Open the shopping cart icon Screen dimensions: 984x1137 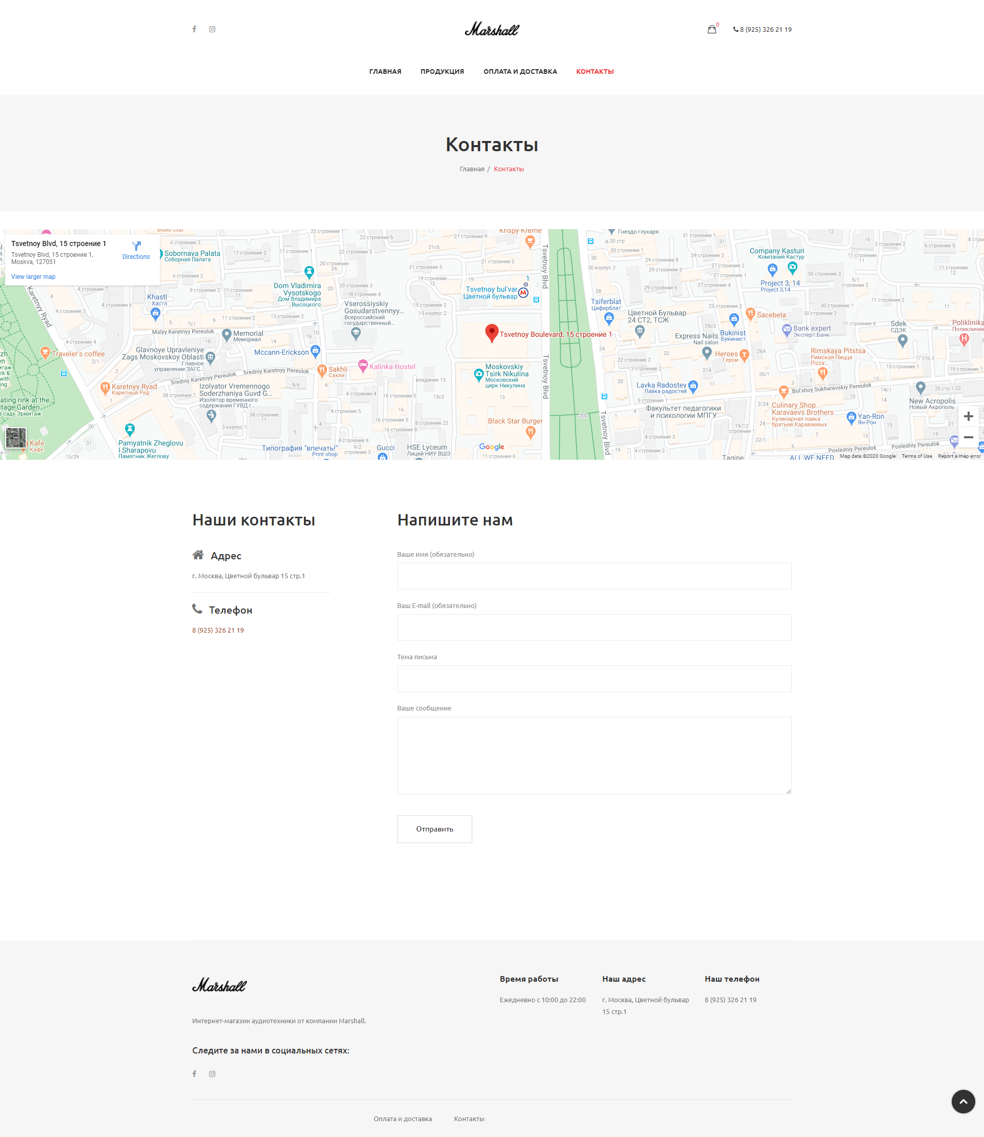(x=712, y=29)
